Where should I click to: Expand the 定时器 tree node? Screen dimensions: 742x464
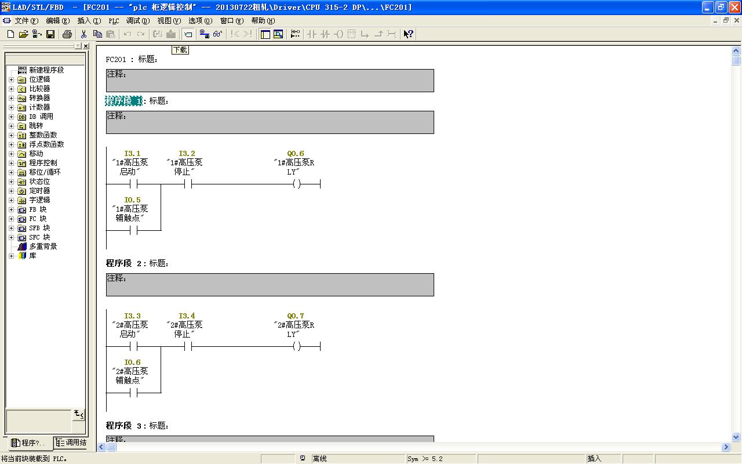(x=11, y=191)
